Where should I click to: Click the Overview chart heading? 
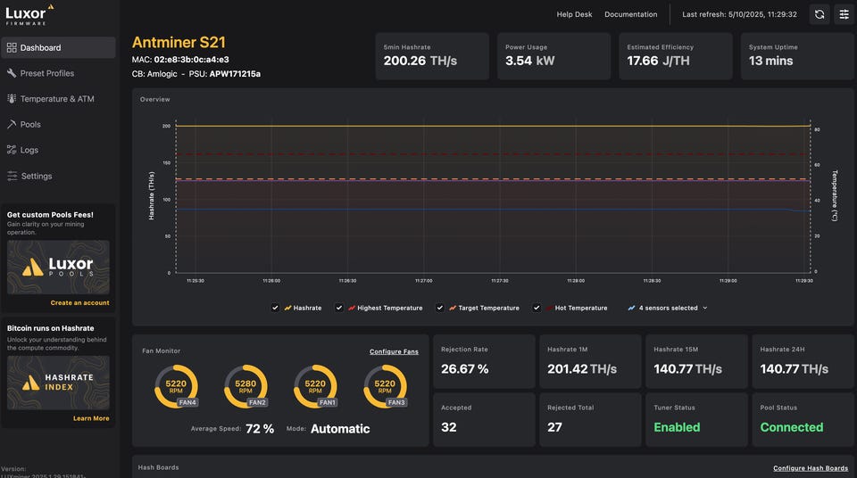(x=154, y=99)
